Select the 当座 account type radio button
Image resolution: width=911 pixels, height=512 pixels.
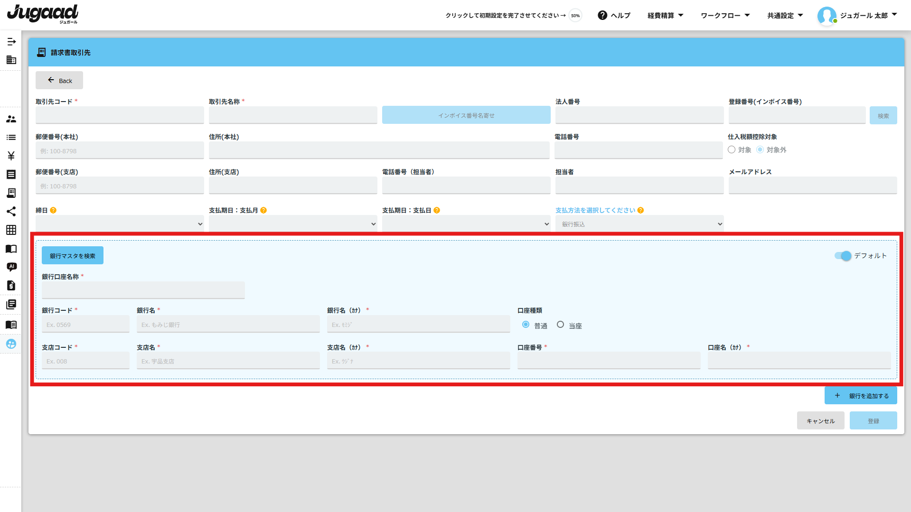[x=560, y=325]
